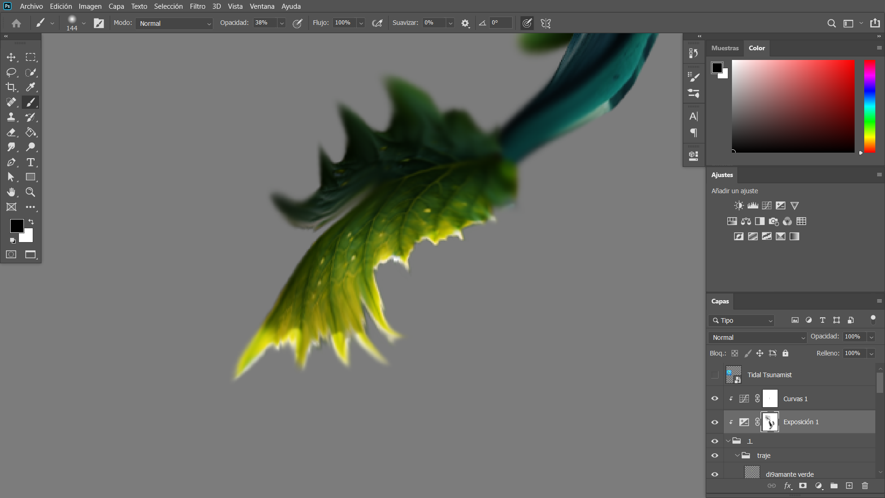Add a Brightness/Contrast adjustment
Image resolution: width=885 pixels, height=498 pixels.
coord(739,206)
